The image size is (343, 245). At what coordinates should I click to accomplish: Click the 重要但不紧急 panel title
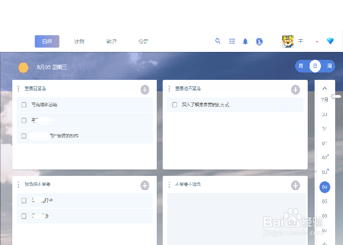tap(188, 89)
